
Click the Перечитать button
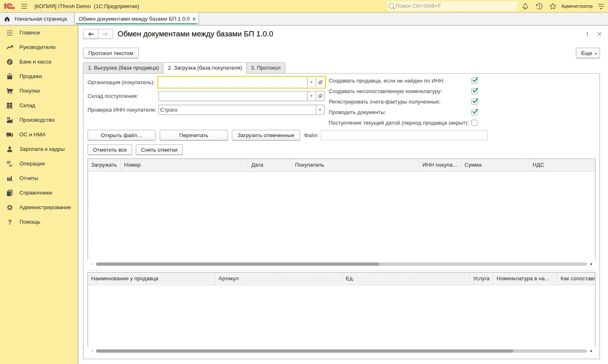pyautogui.click(x=194, y=135)
